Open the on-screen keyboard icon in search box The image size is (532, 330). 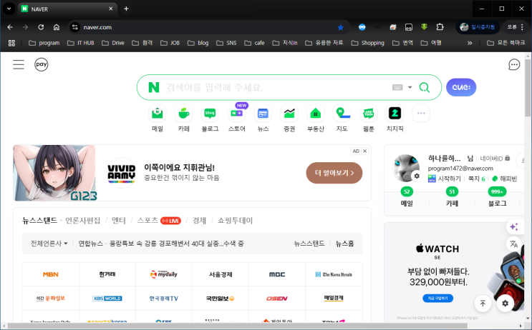(x=397, y=87)
